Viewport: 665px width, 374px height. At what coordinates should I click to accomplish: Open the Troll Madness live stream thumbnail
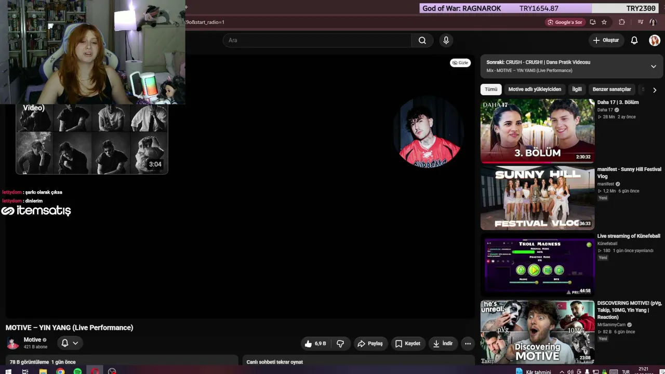click(537, 265)
